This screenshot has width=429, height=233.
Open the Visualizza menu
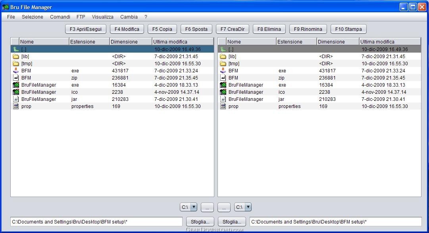point(103,17)
